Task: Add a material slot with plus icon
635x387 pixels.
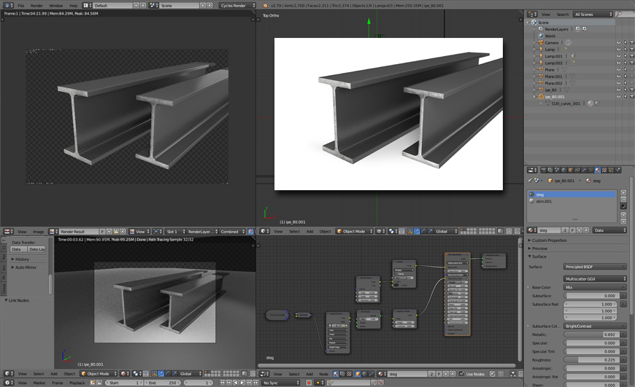Action: coord(623,192)
